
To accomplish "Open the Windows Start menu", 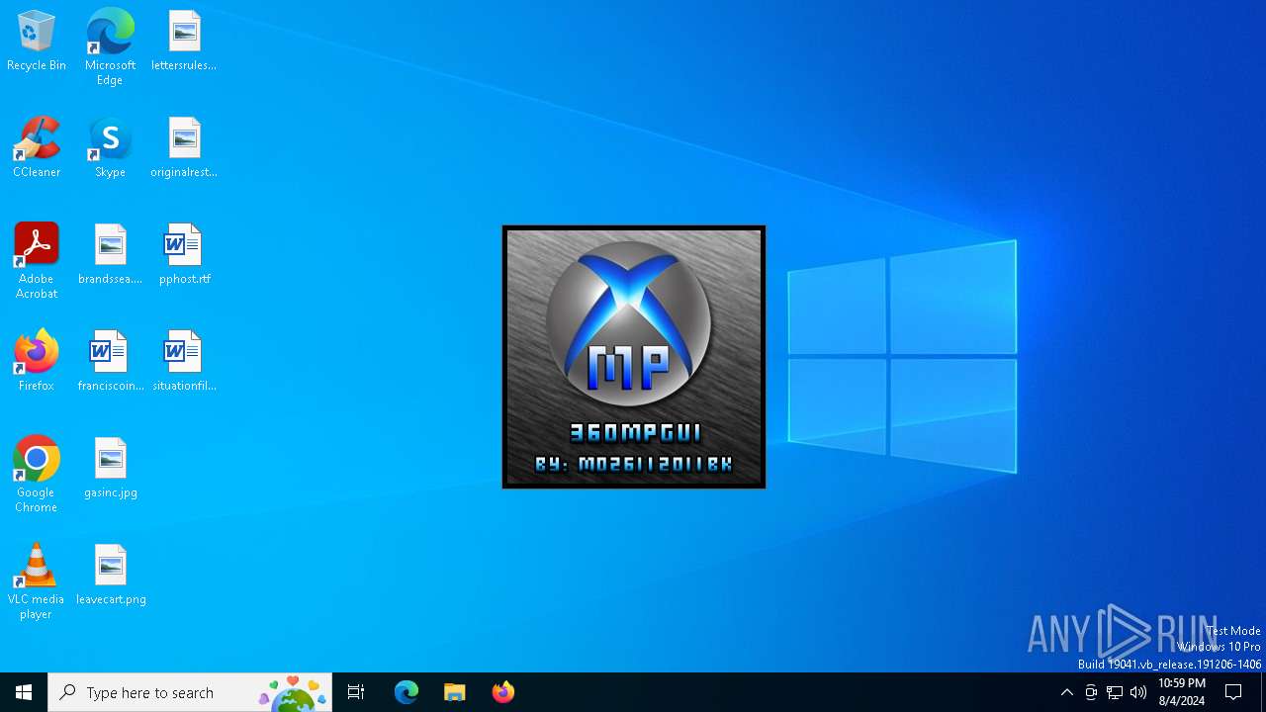I will tap(24, 692).
